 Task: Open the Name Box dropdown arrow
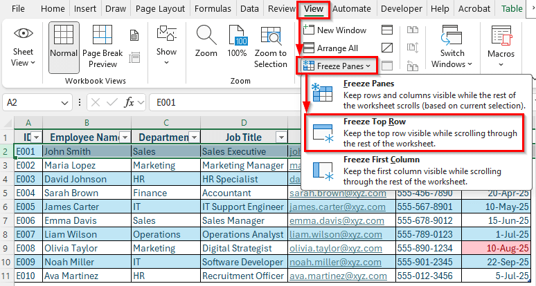click(x=64, y=102)
